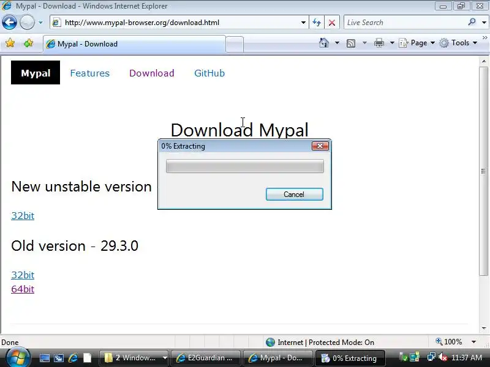490x367 pixels.
Task: Click the Refresh page icon
Action: pyautogui.click(x=317, y=23)
